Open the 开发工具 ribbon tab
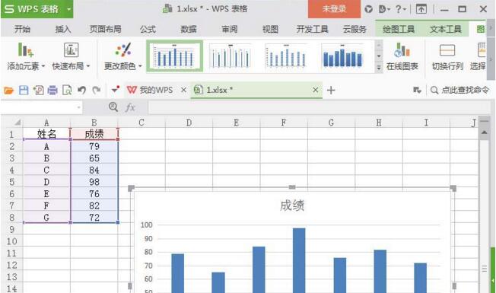The height and width of the screenshot is (293, 496). point(312,29)
